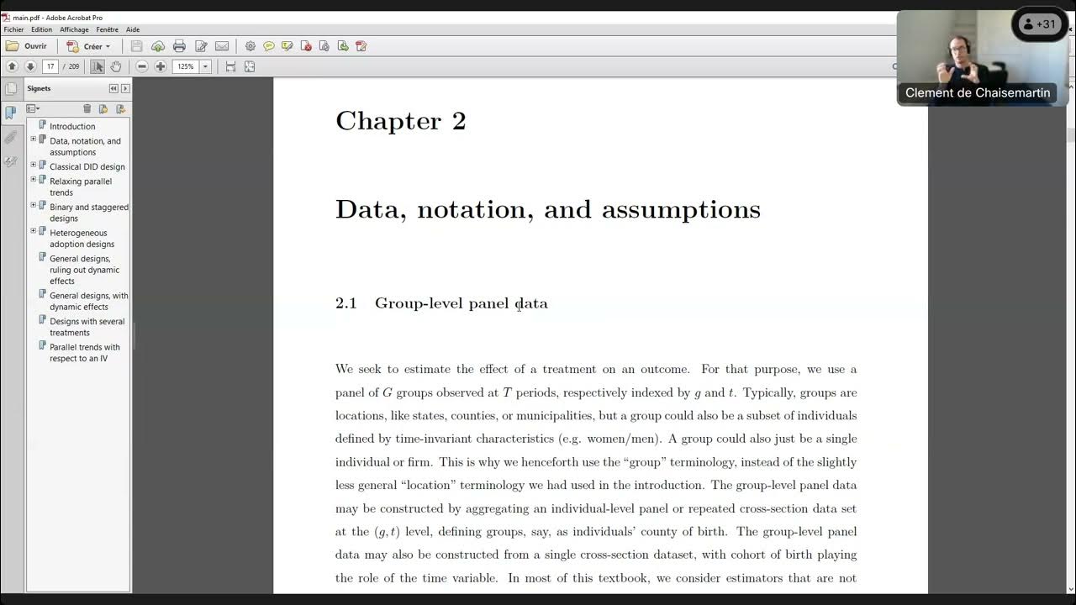Click the page number field showing 17
The width and height of the screenshot is (1076, 605).
(x=50, y=66)
